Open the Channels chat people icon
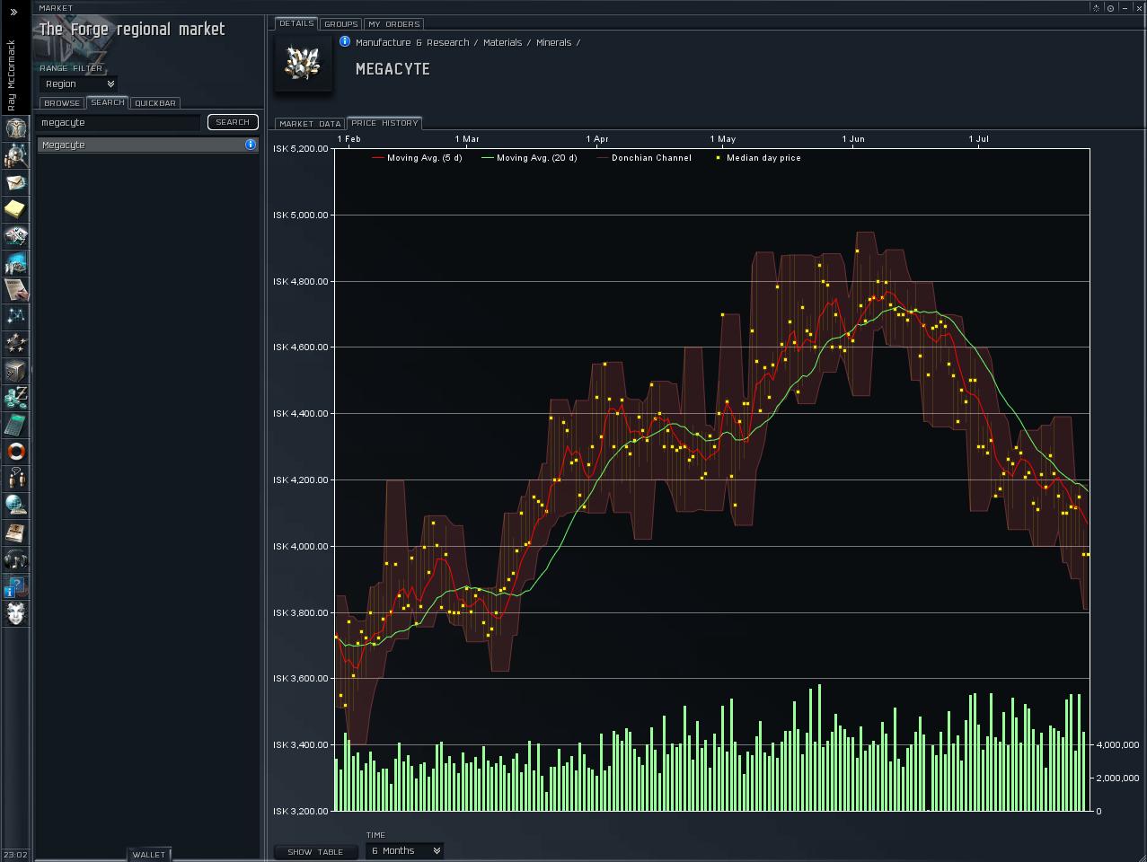The width and height of the screenshot is (1147, 862). (15, 478)
